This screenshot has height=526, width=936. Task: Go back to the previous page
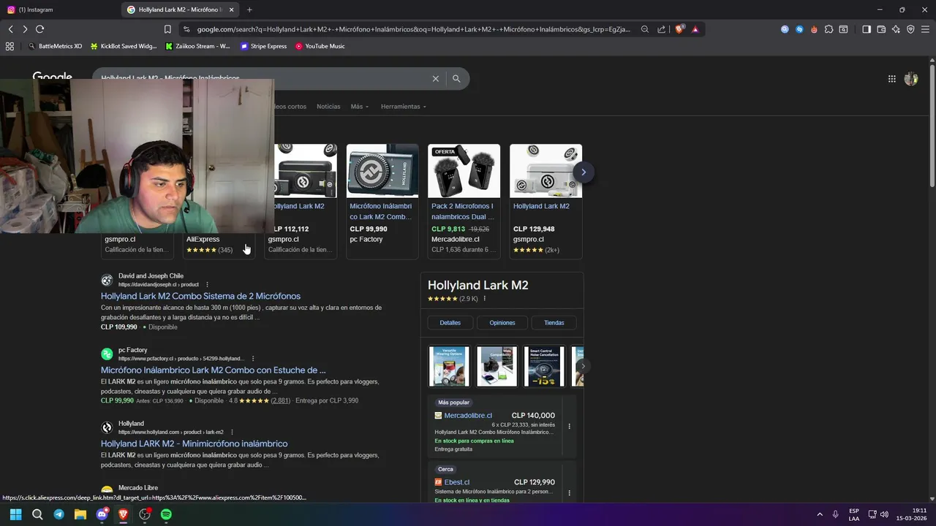10,29
